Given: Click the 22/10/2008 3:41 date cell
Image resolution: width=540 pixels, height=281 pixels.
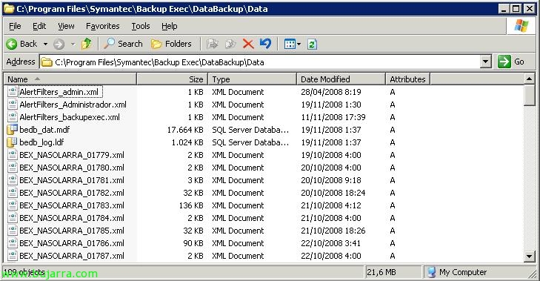Looking at the screenshot, I should (x=330, y=243).
